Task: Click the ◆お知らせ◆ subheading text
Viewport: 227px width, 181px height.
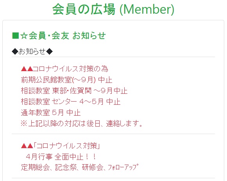Action: coord(32,52)
